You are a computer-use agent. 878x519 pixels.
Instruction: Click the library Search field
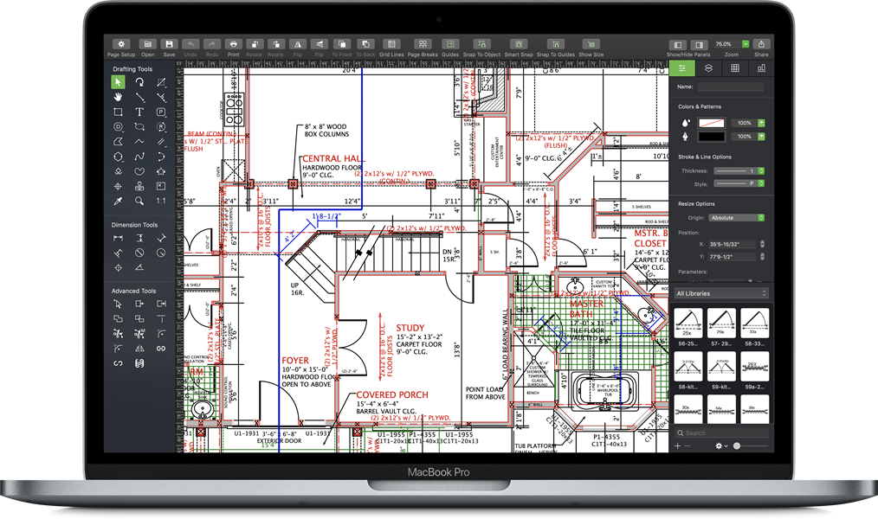pos(720,432)
